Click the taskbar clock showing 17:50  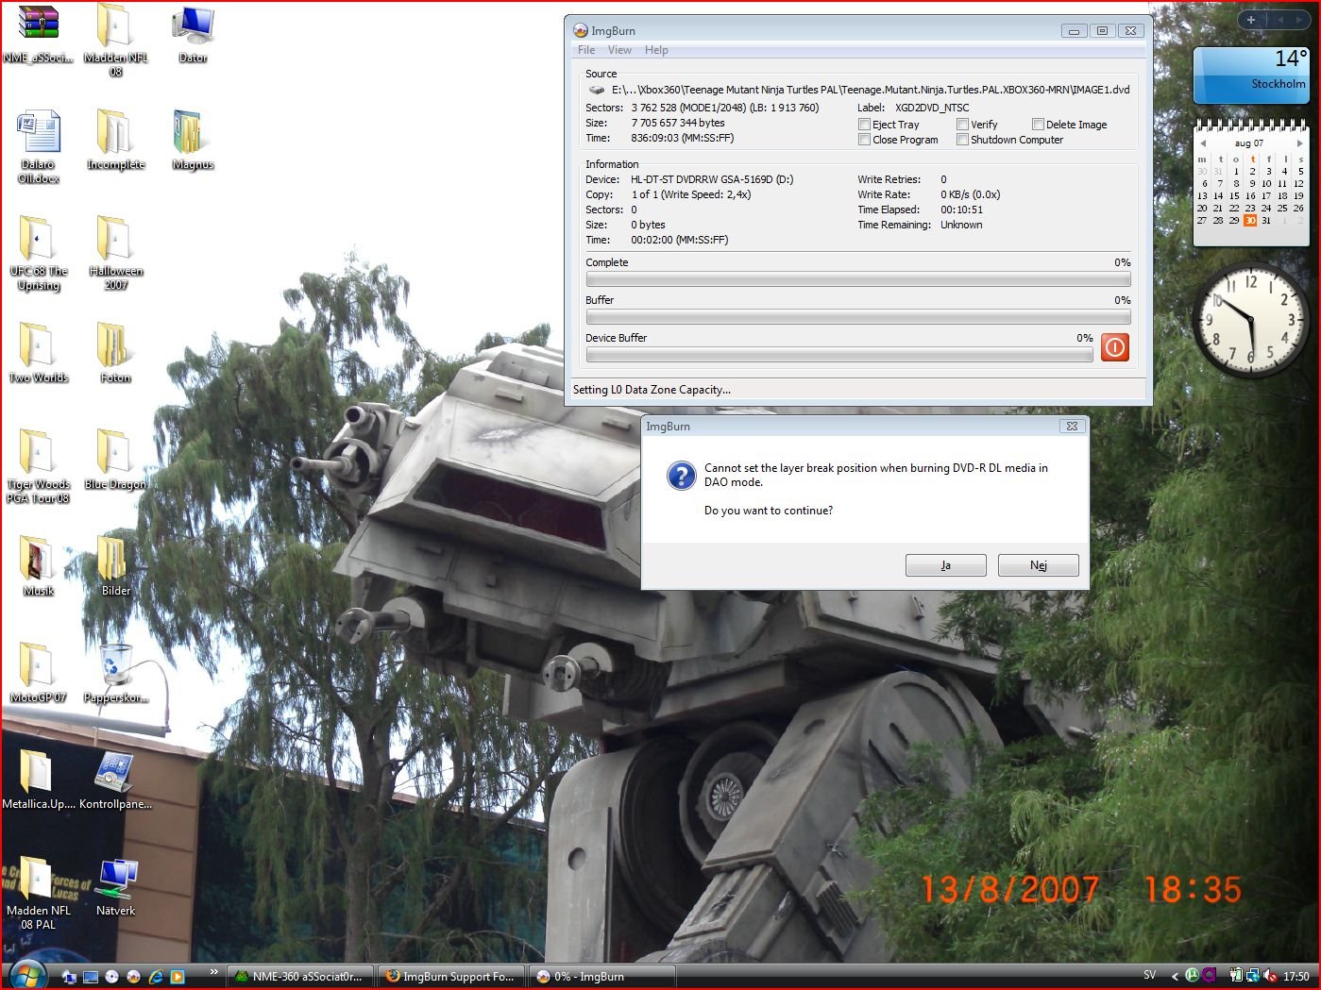pyautogui.click(x=1296, y=977)
